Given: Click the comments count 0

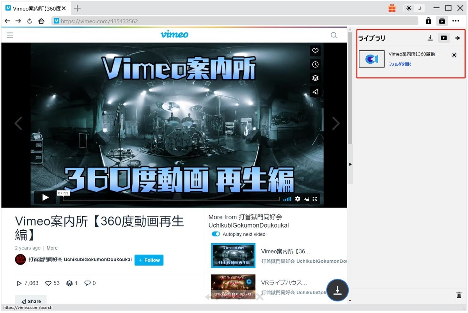Looking at the screenshot, I should [90, 283].
